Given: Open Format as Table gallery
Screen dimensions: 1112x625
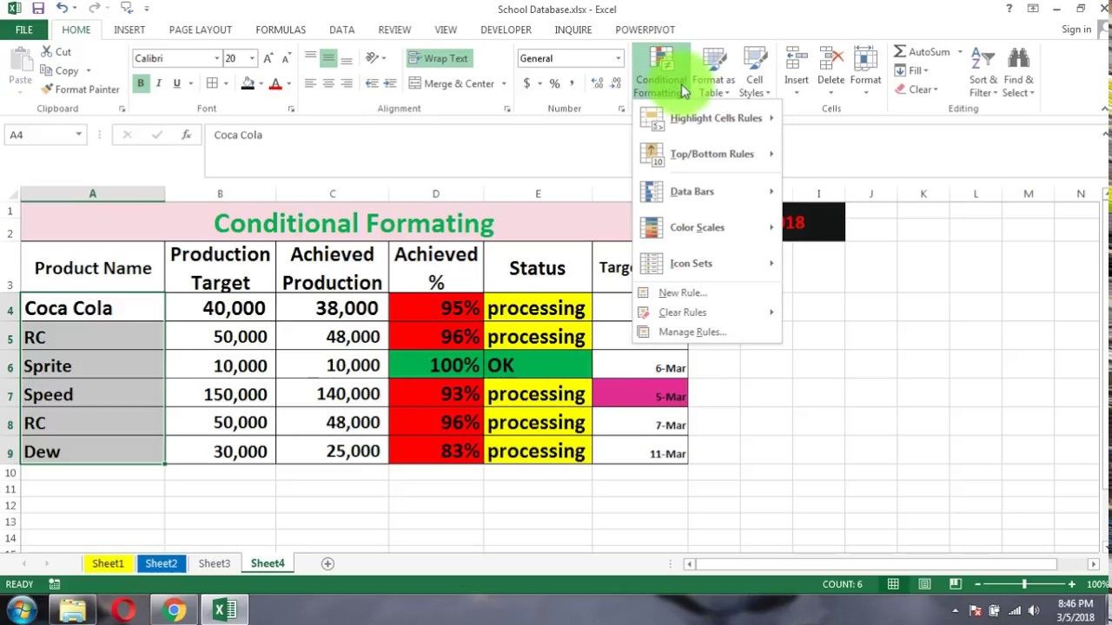Looking at the screenshot, I should point(713,72).
